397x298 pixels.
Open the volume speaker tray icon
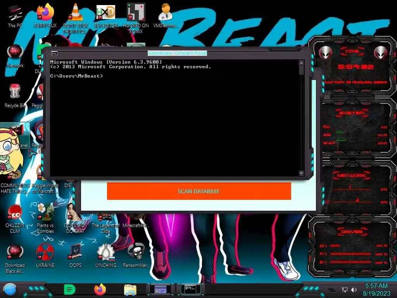354,289
